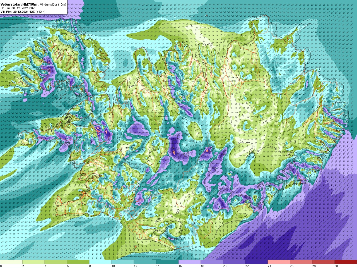Pick the salmon swatch between 26 and 28

click(301, 262)
